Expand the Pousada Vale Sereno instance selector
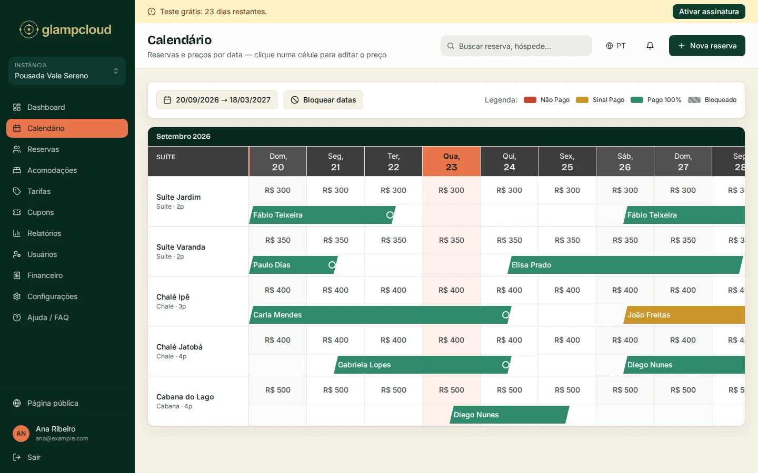This screenshot has width=758, height=473. (67, 71)
